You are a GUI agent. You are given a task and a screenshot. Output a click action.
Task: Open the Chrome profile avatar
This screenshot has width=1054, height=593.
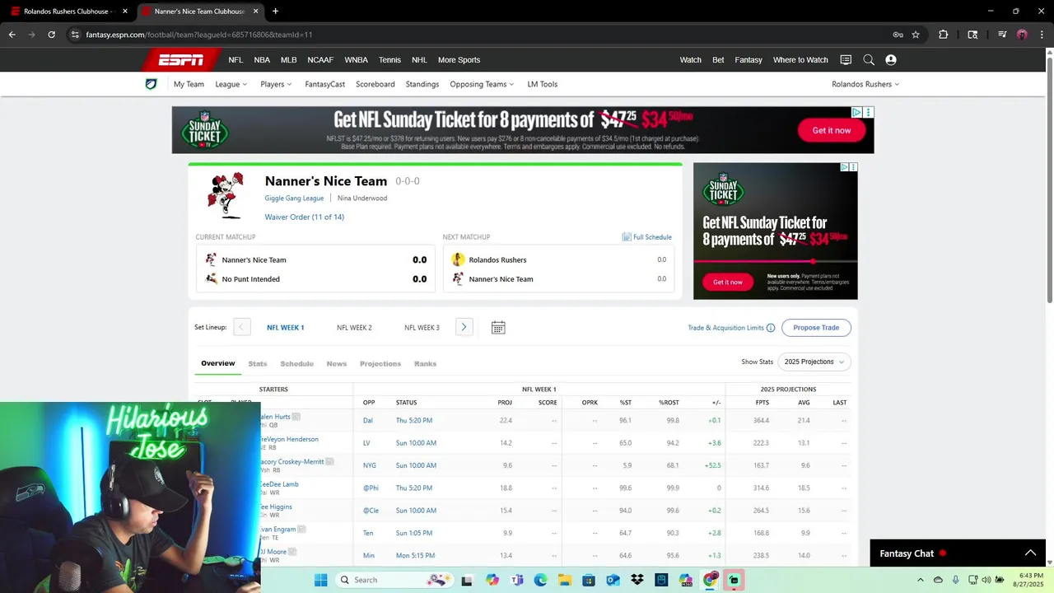pos(1022,35)
